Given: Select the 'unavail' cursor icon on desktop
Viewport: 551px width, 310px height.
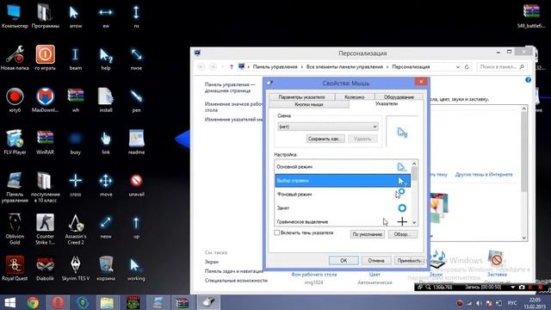Looking at the screenshot, I should point(136,184).
